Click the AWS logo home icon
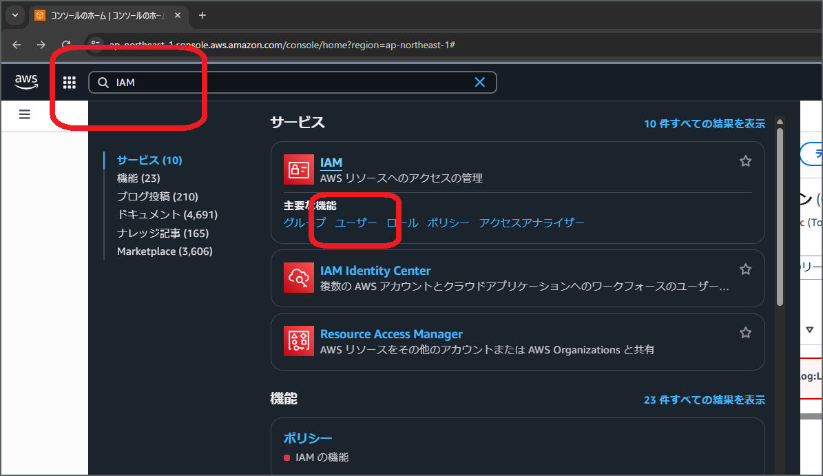 click(x=26, y=82)
